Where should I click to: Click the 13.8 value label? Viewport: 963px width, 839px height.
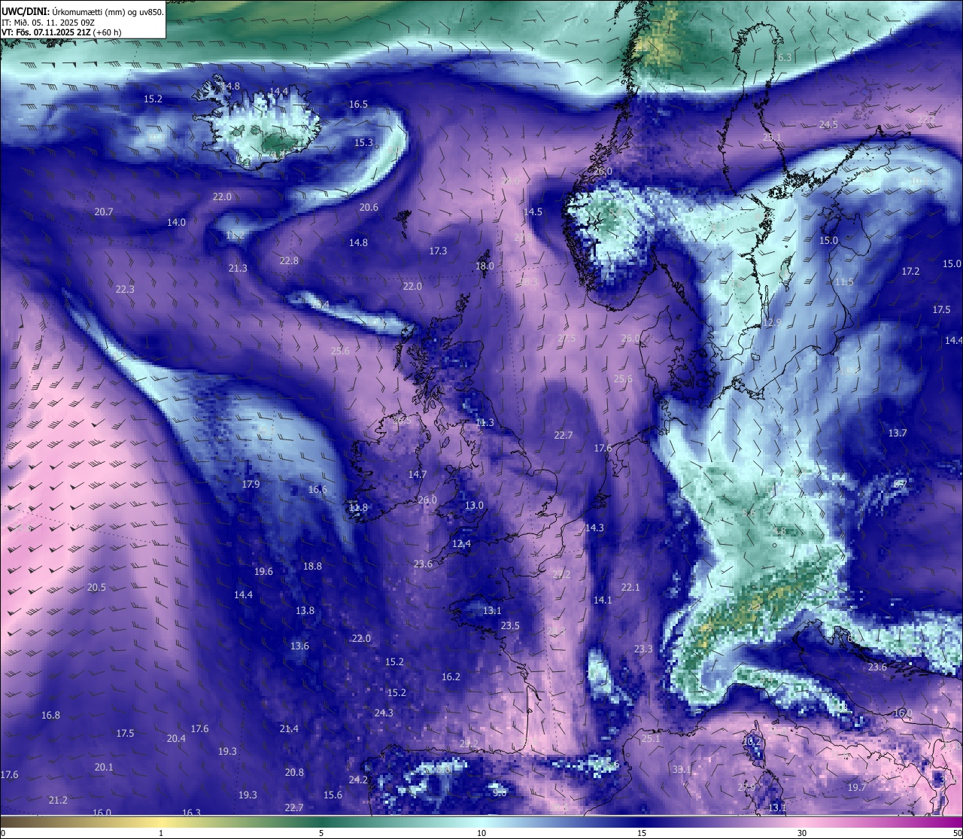coord(305,611)
